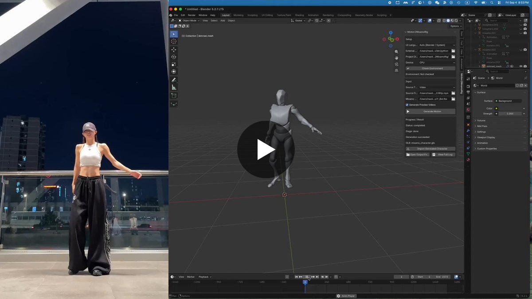Viewport: 532px width, 299px height.
Task: Select the Cursor tool
Action: [174, 41]
